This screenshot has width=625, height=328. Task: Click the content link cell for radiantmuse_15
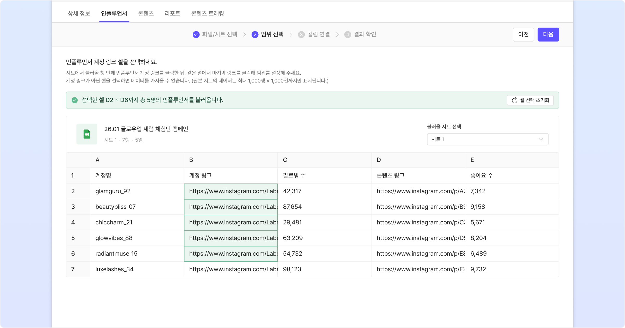coord(418,254)
